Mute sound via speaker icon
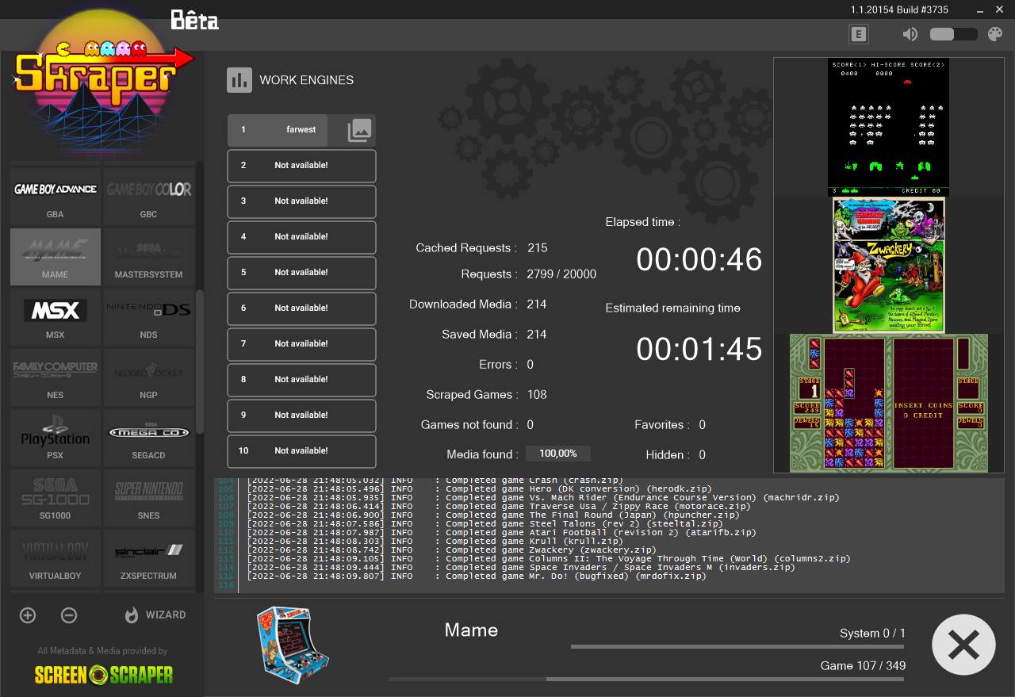Screen dimensions: 1015x697 pyautogui.click(x=910, y=34)
